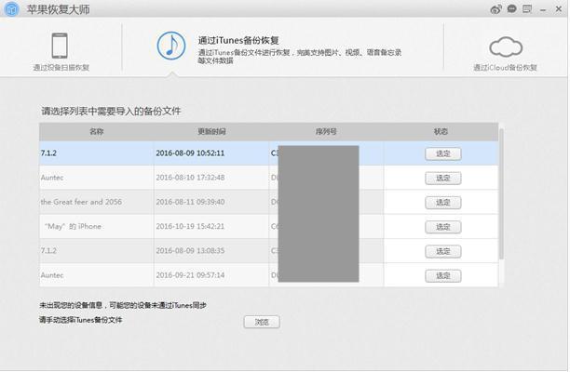Click the backup list vertical scrollbar
570x372 pixels.
502,194
